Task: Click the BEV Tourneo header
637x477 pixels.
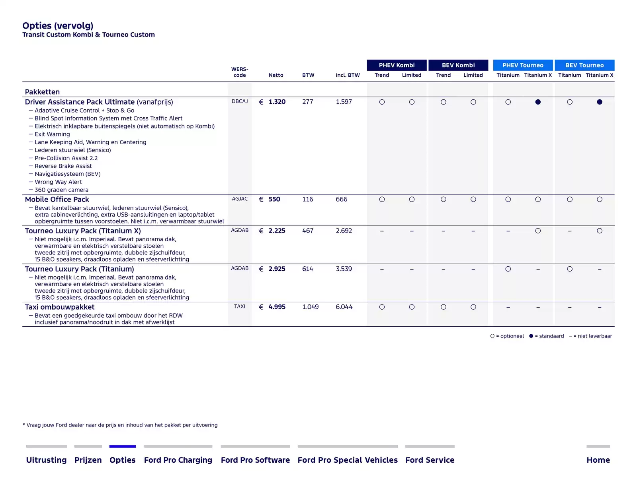Action: [x=584, y=65]
